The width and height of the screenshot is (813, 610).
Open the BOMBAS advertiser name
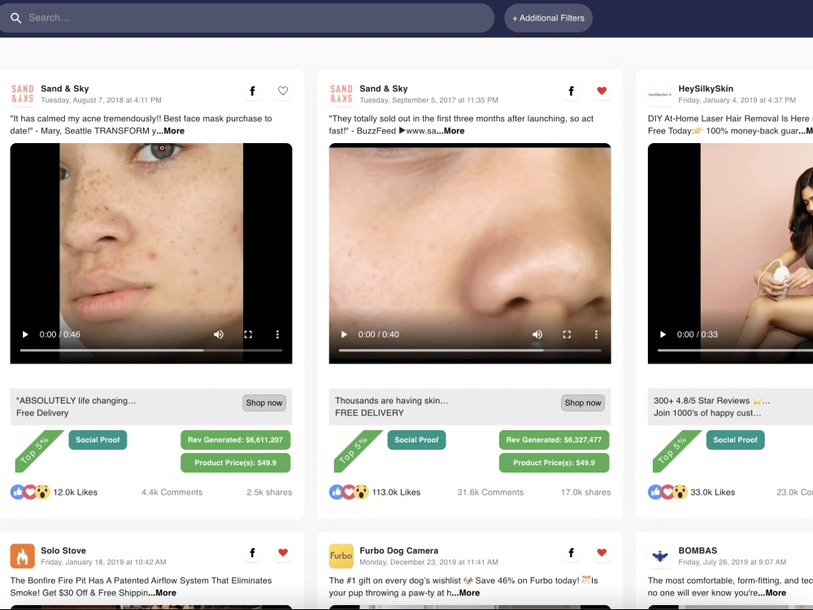698,551
